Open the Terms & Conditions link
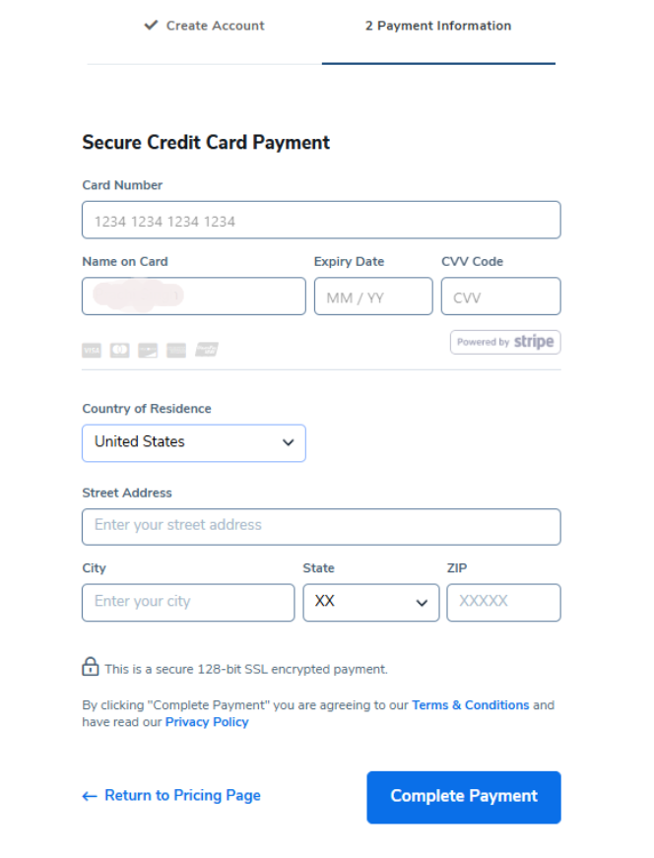 point(471,704)
